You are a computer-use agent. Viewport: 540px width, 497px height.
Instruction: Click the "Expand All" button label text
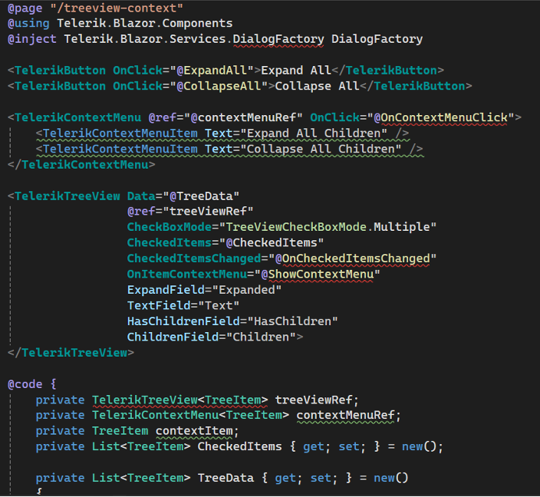point(296,71)
